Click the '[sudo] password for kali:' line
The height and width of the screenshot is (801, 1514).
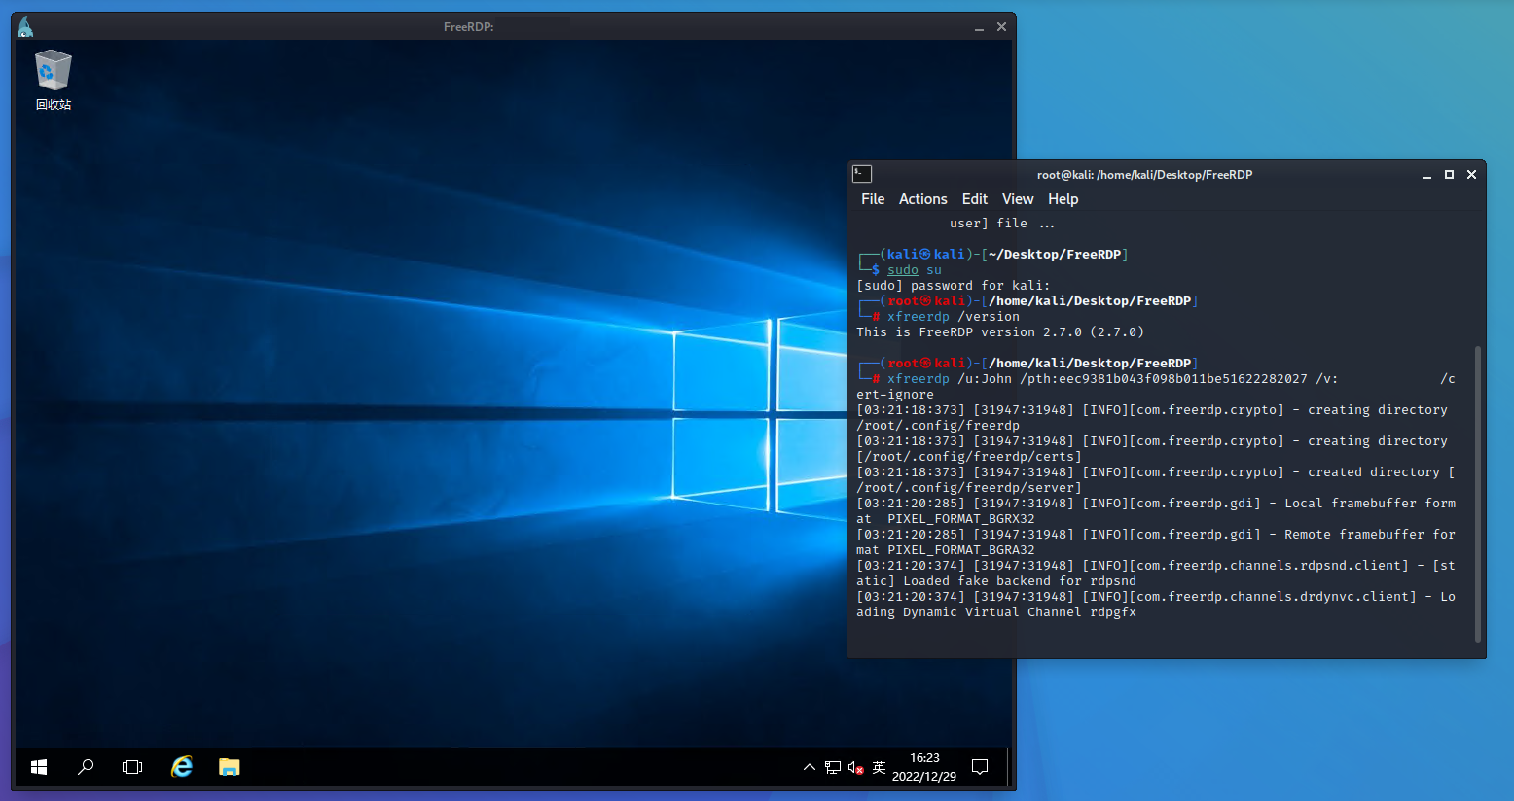point(954,286)
